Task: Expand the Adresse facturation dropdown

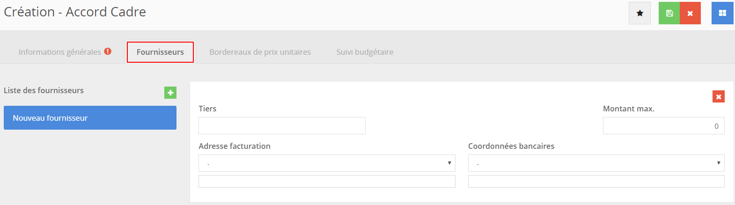Action: (x=327, y=163)
